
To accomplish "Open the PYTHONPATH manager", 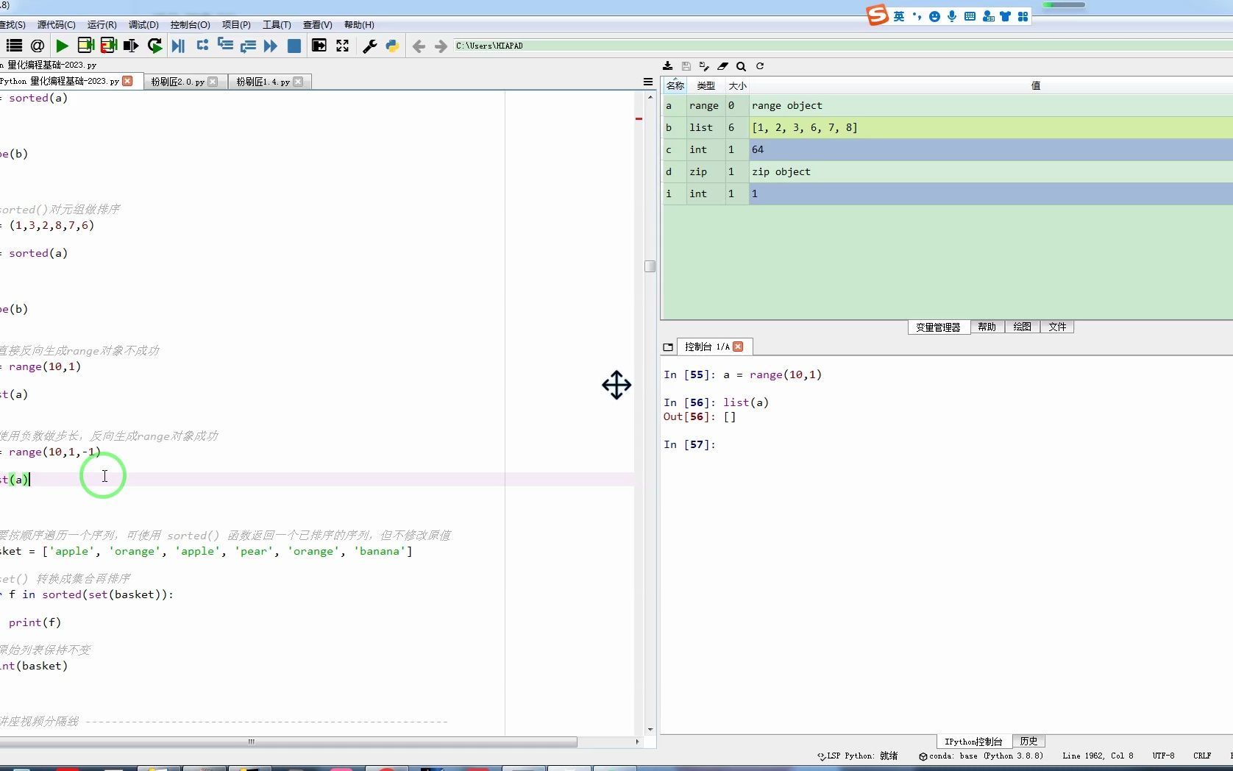I will click(x=392, y=46).
